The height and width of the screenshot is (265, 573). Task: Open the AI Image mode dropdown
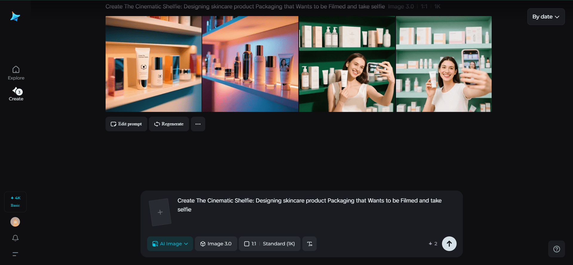pyautogui.click(x=170, y=244)
